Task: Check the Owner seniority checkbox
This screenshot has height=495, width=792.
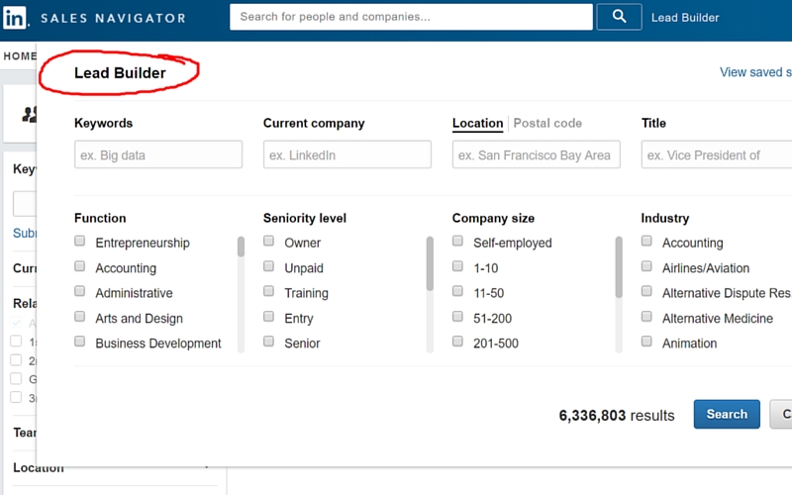Action: click(x=268, y=241)
